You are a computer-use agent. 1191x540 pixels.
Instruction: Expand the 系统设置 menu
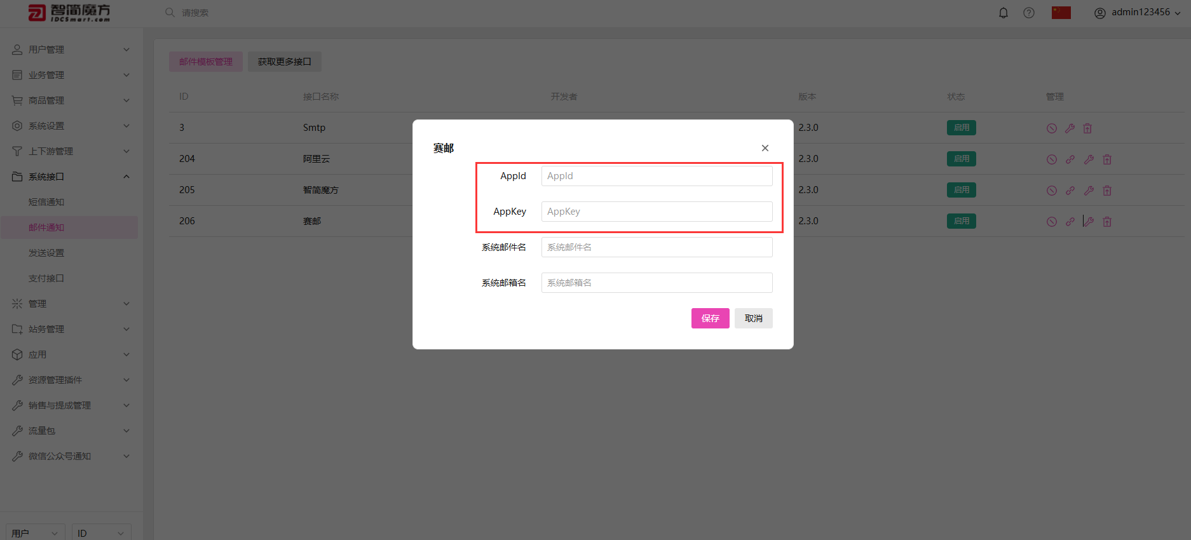click(x=71, y=126)
